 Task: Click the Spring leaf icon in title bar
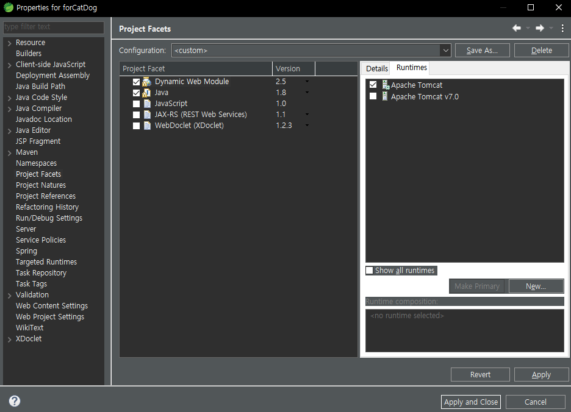(9, 7)
